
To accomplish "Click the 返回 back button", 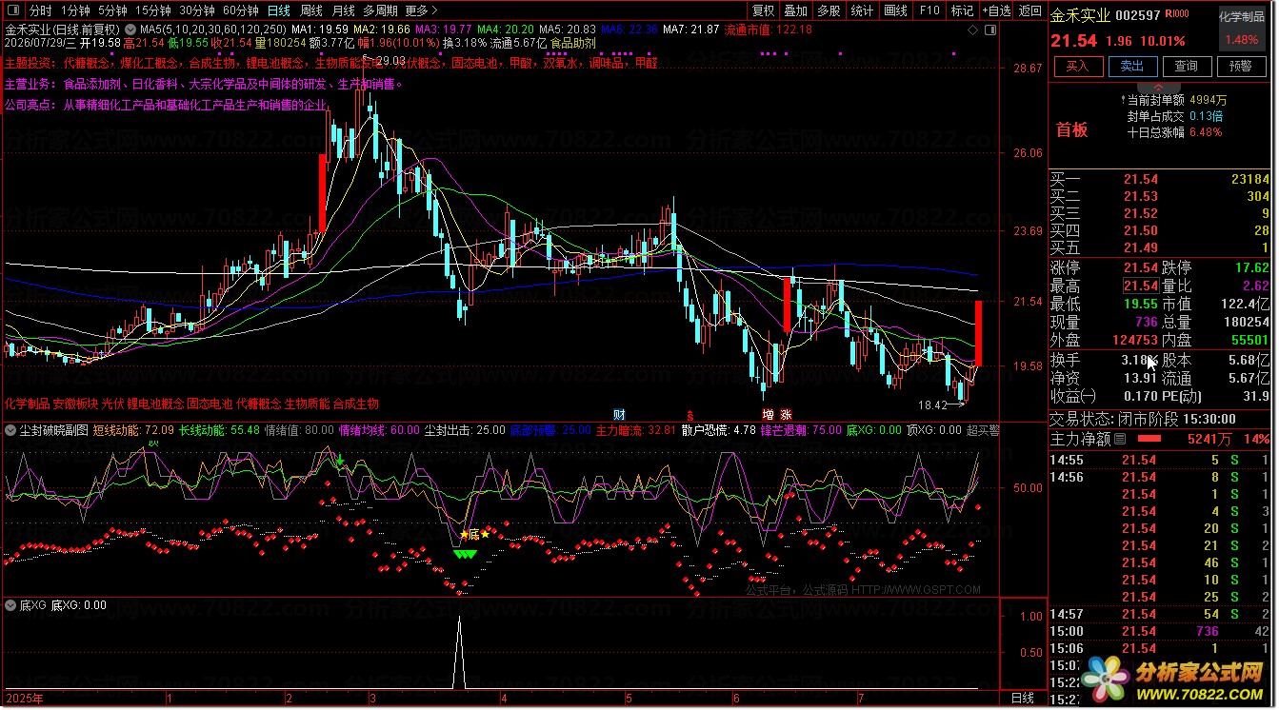I will (x=1029, y=10).
